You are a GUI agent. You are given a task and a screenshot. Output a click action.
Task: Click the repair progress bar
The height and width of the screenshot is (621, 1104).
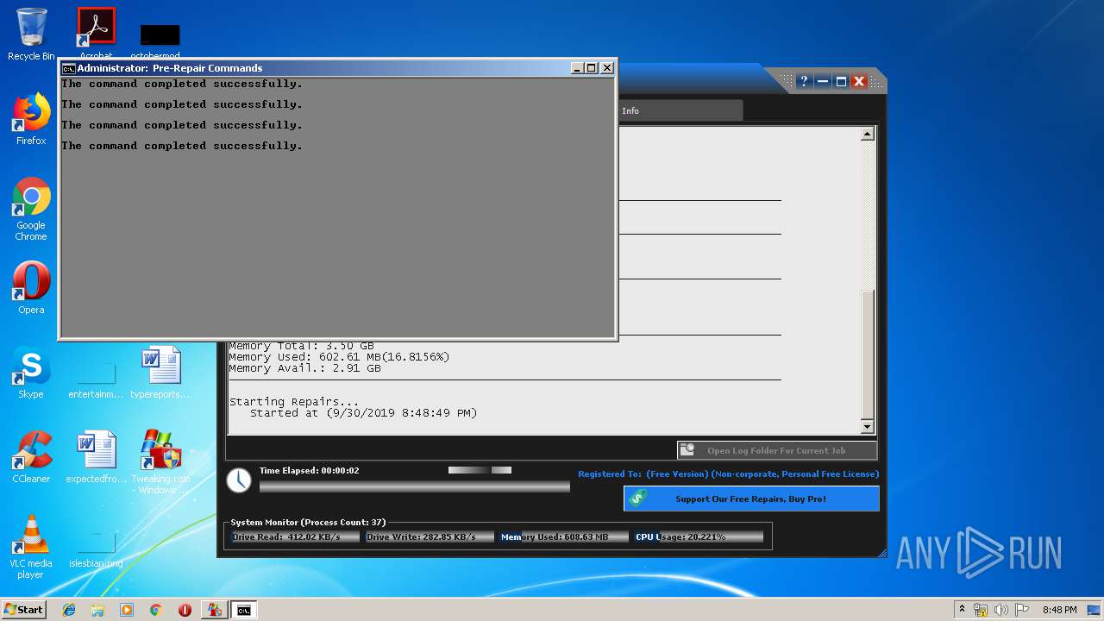click(x=415, y=486)
